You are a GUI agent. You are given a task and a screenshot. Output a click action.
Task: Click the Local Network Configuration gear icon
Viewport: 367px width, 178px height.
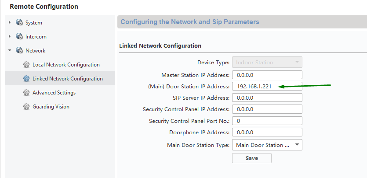pyautogui.click(x=26, y=65)
